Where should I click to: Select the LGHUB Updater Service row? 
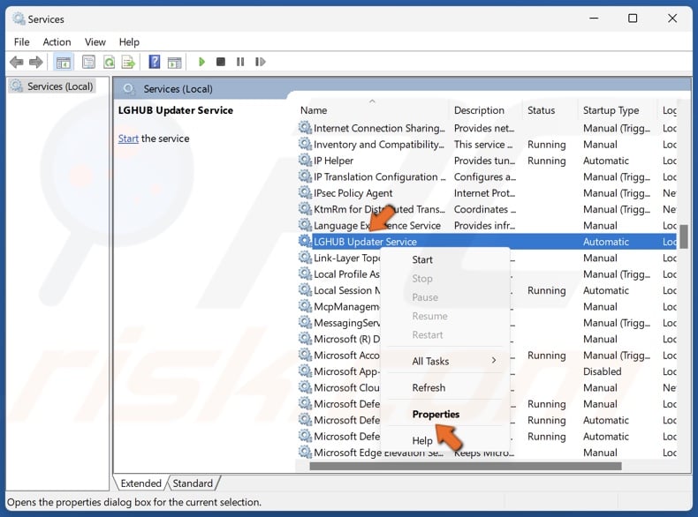[x=487, y=242]
